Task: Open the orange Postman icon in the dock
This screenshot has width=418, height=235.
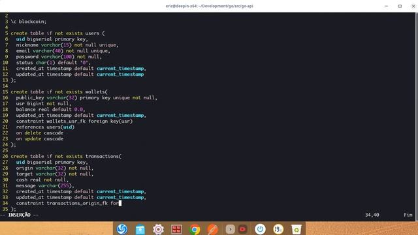Action: [212, 229]
